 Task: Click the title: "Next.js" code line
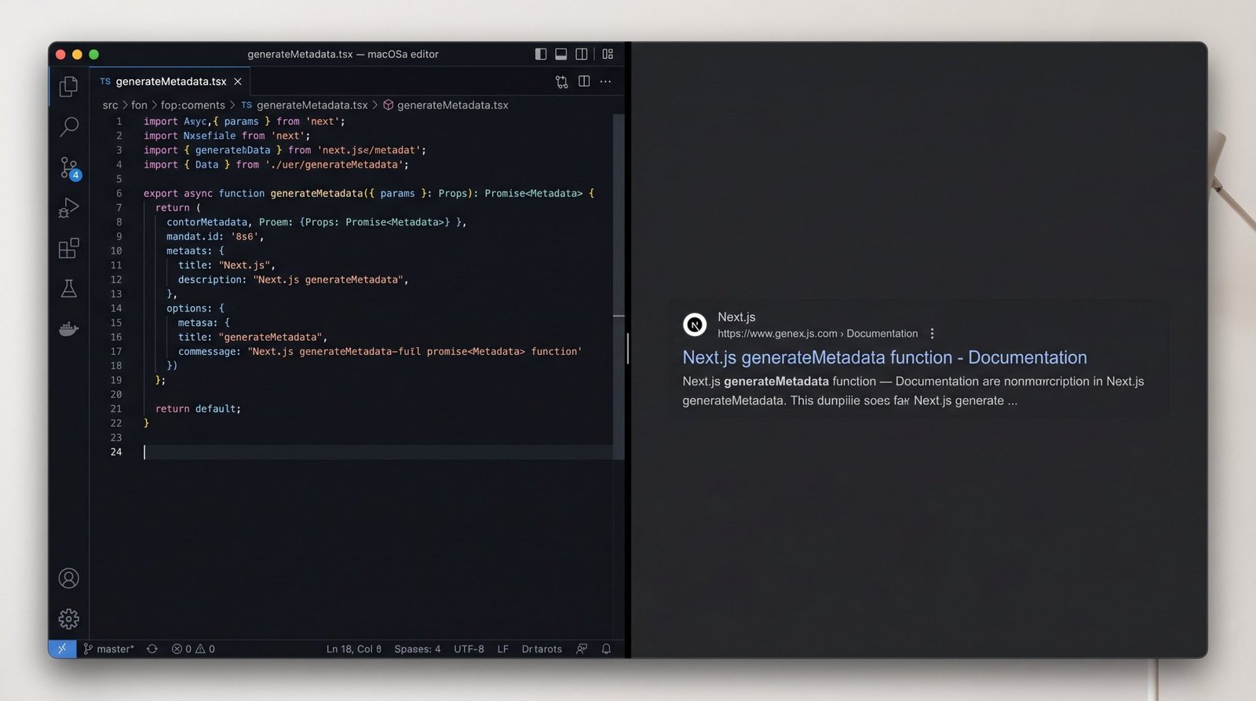pyautogui.click(x=227, y=265)
